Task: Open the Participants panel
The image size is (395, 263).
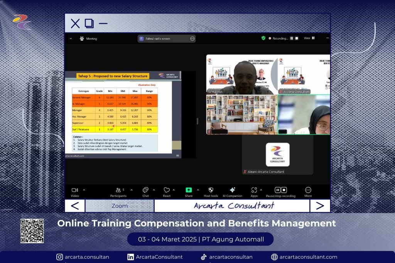Action: 118,190
